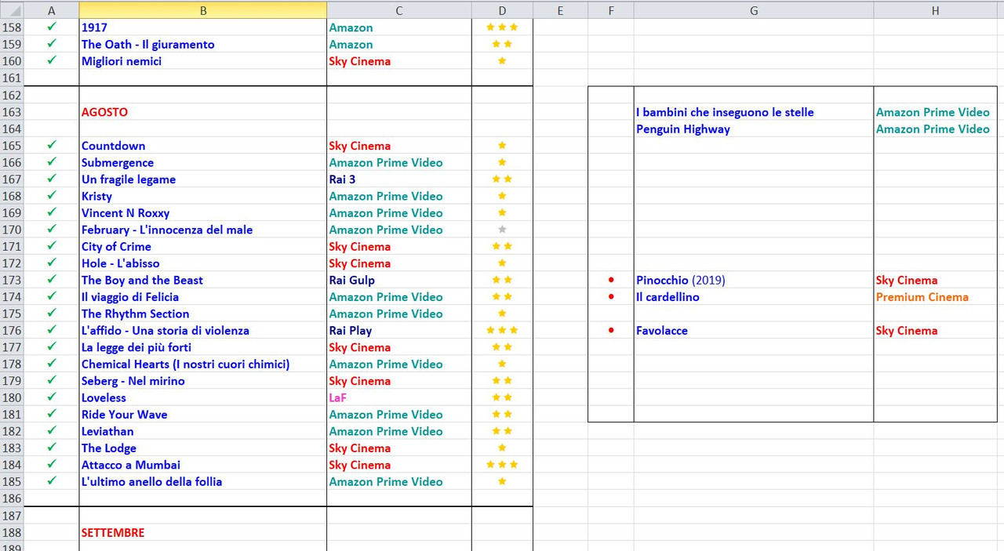Select the SETTEMBRE heading cell
The image size is (1004, 551).
click(202, 532)
